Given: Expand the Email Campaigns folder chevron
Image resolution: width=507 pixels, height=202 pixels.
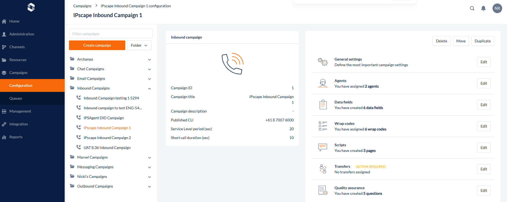Looking at the screenshot, I should pyautogui.click(x=149, y=79).
